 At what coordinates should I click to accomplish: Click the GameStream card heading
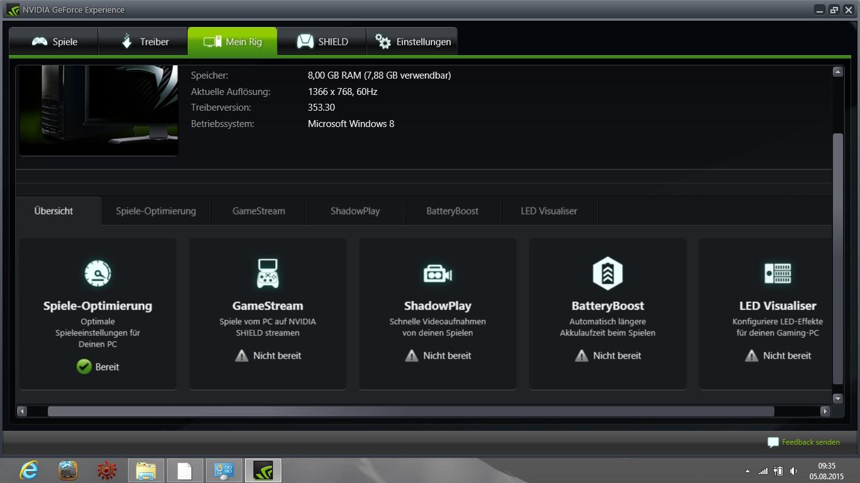(x=268, y=306)
